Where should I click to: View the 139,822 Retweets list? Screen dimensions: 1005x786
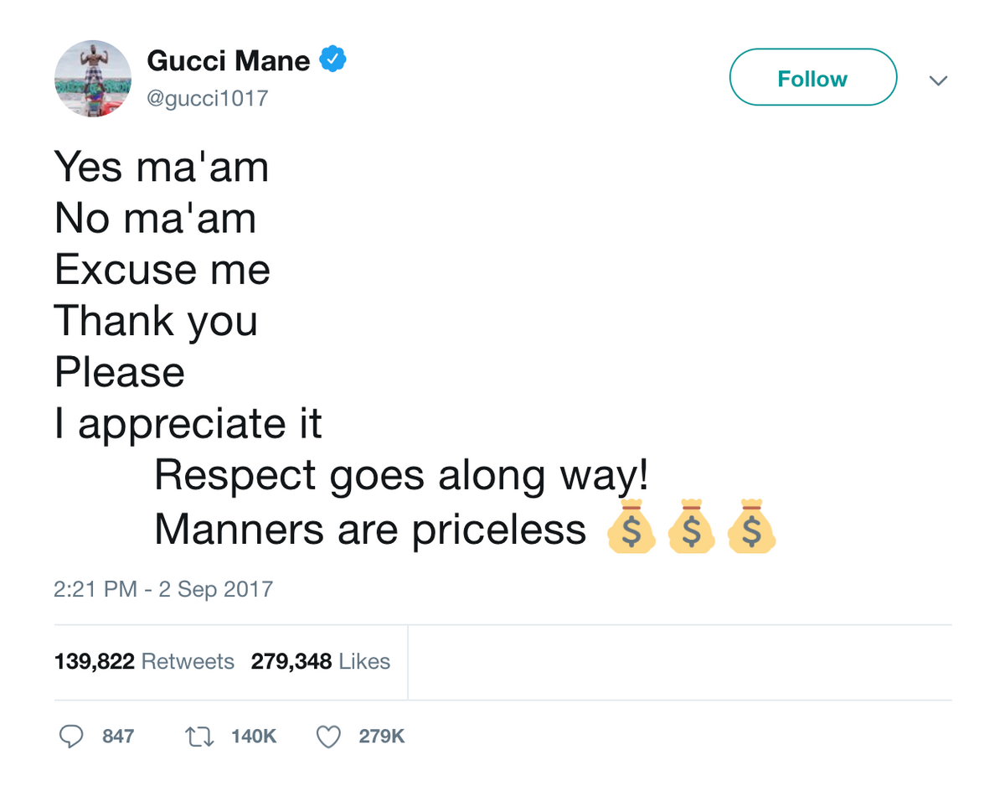click(x=144, y=662)
